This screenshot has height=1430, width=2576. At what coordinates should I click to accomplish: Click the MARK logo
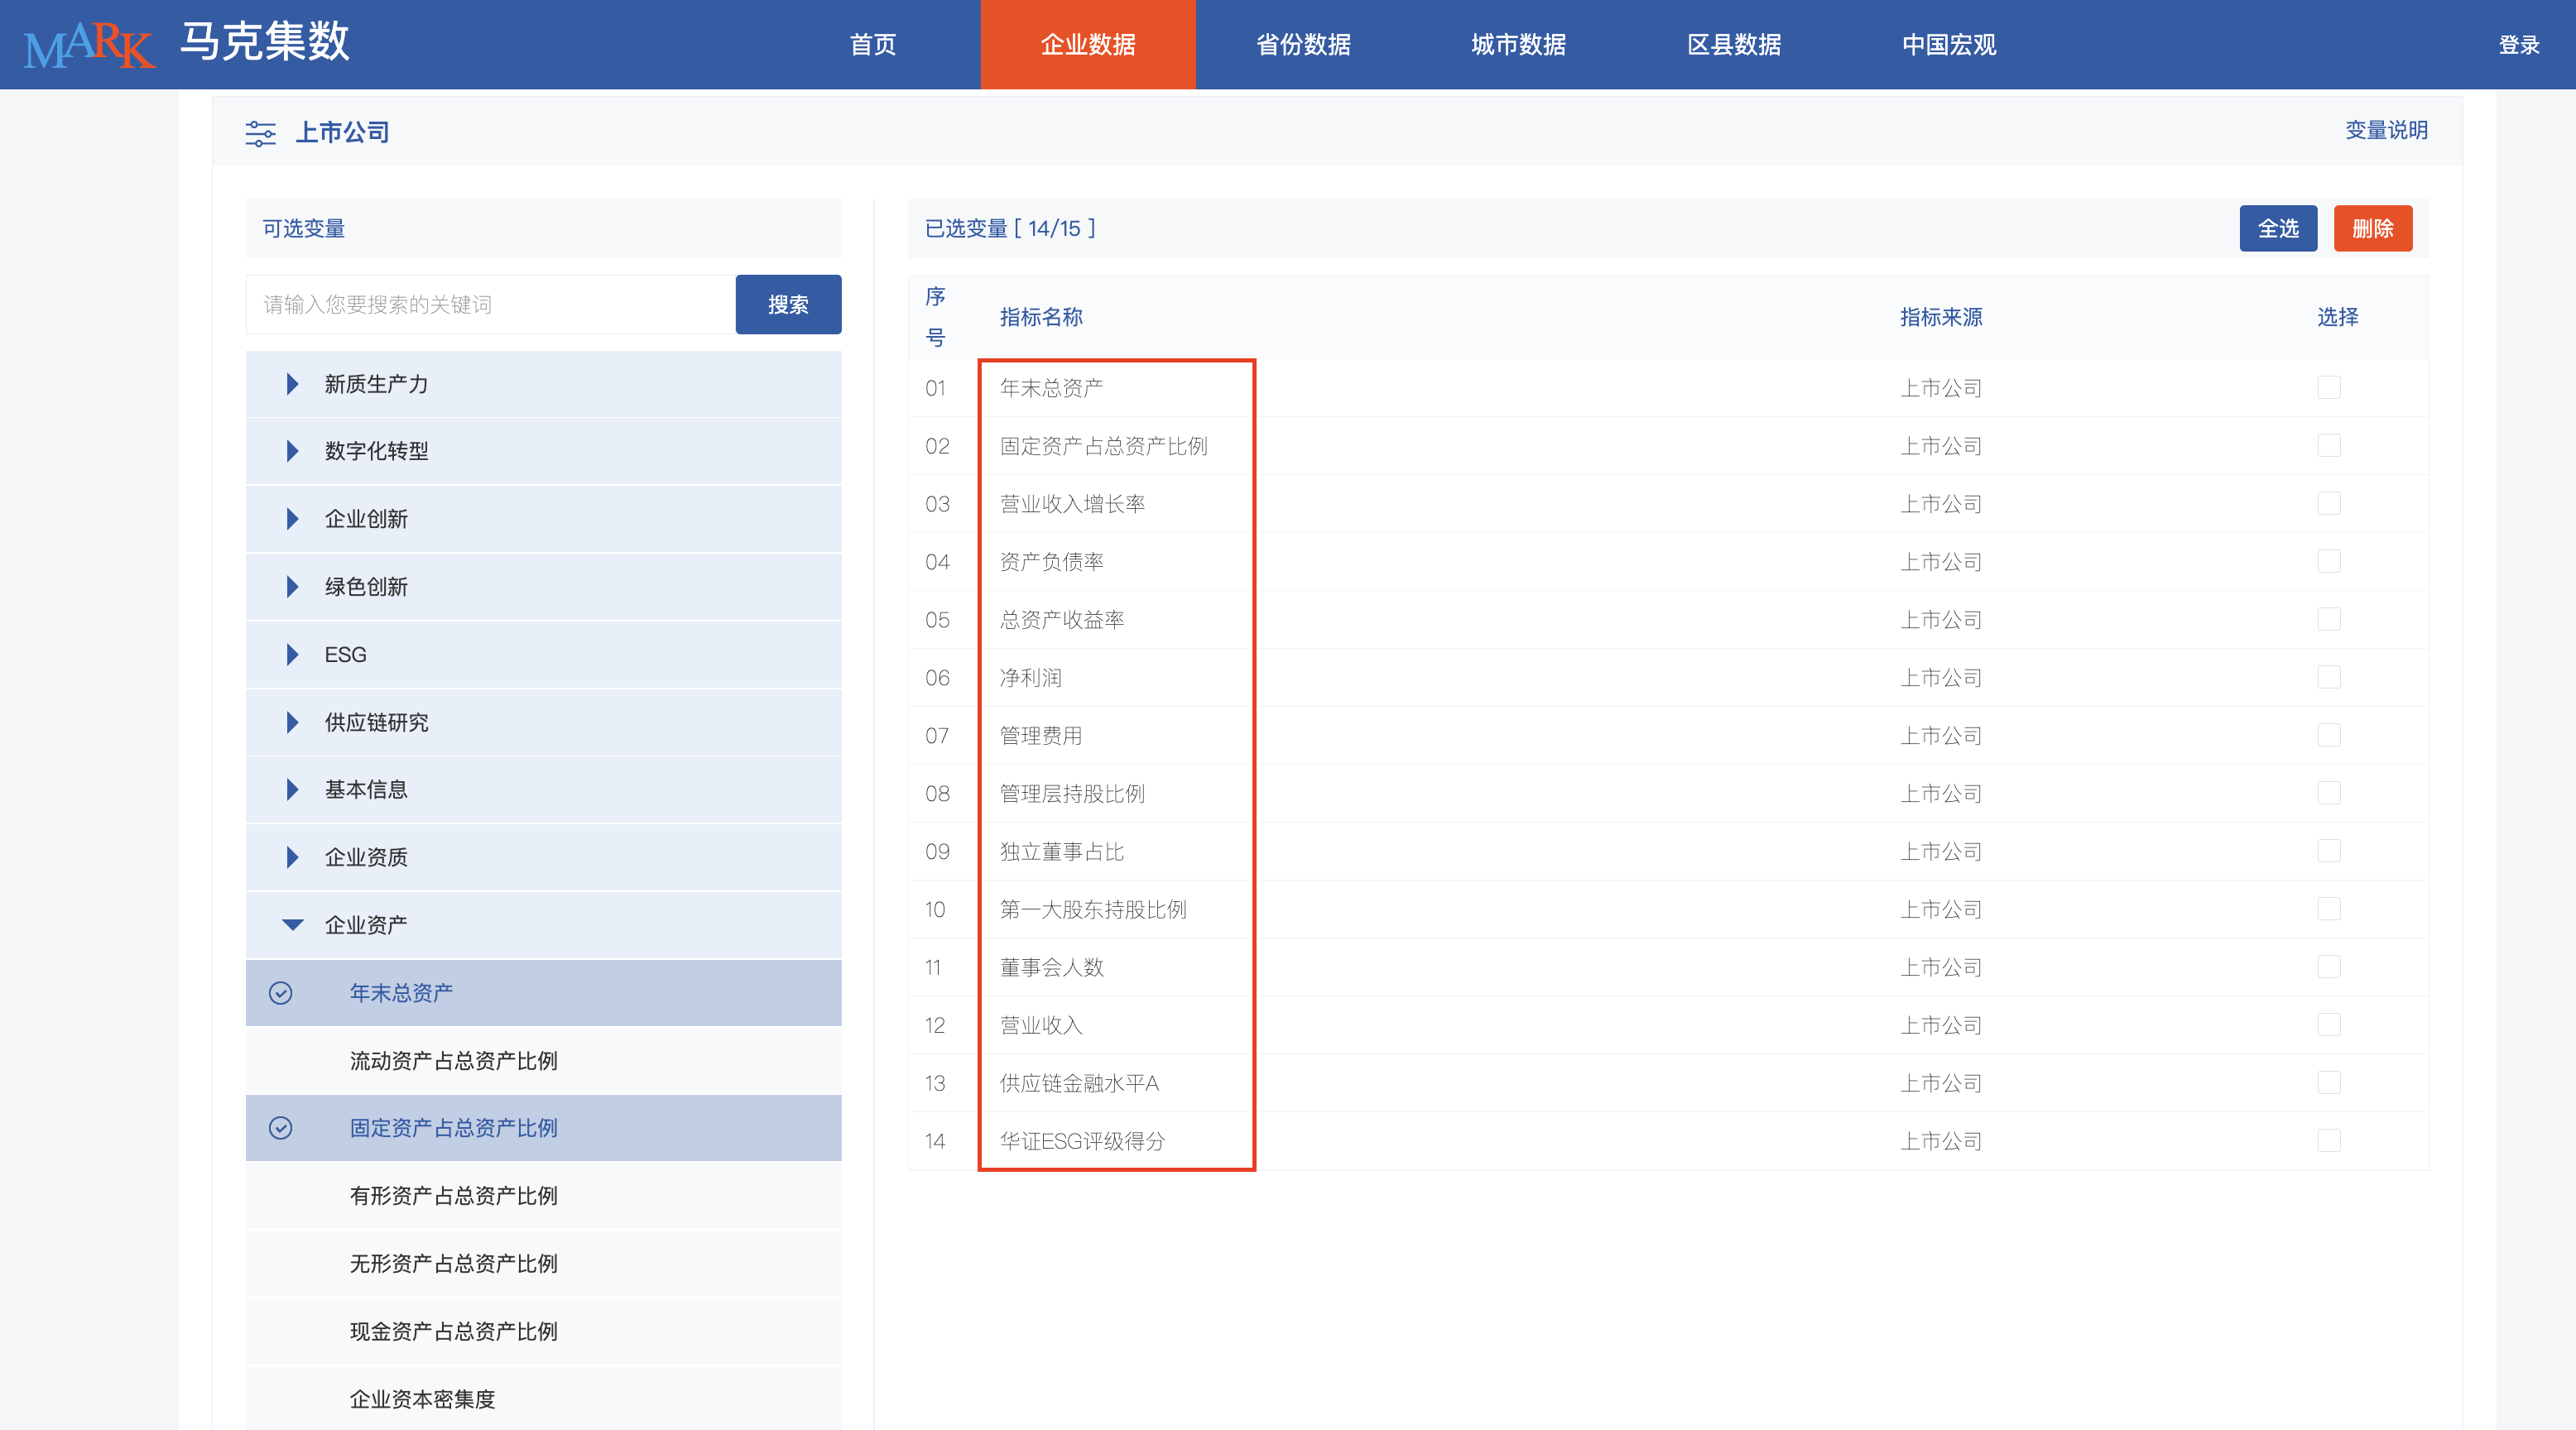pyautogui.click(x=88, y=44)
